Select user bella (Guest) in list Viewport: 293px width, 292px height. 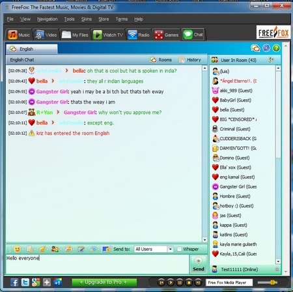232,109
